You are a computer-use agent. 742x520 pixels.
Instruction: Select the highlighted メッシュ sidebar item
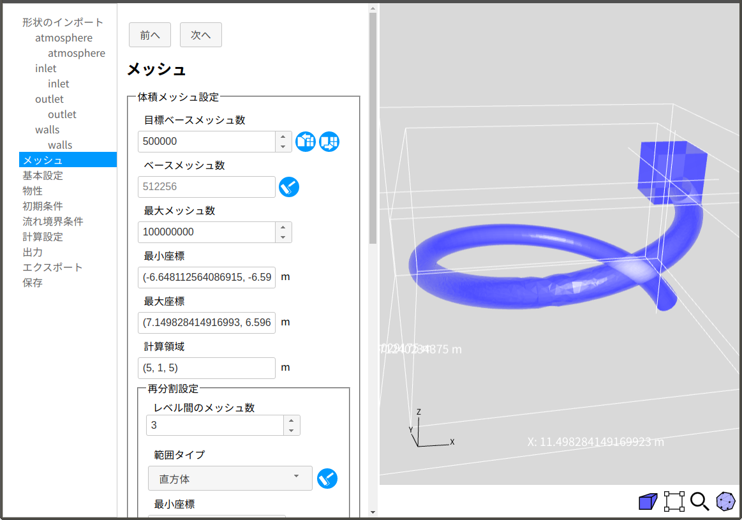click(x=68, y=160)
